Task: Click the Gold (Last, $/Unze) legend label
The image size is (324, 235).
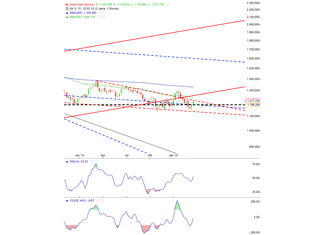Action: 82,4
